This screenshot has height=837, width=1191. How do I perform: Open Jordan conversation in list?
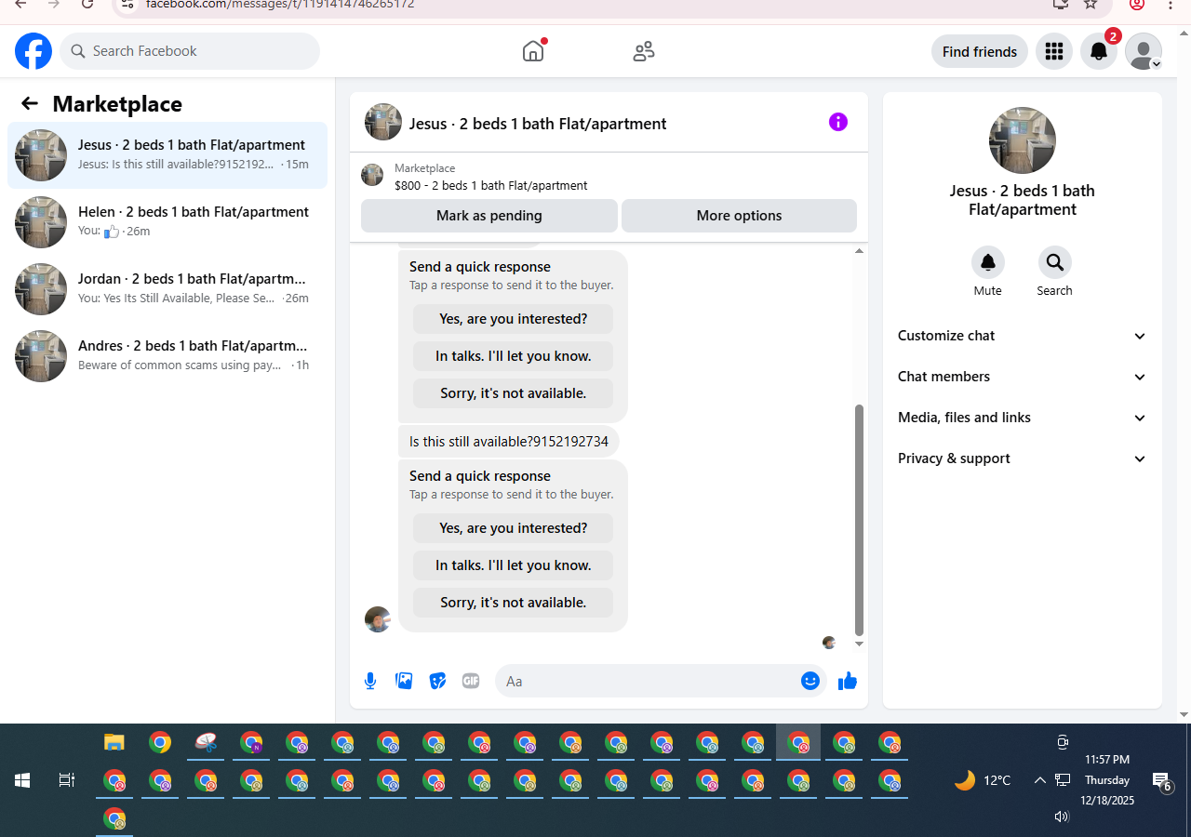point(167,289)
